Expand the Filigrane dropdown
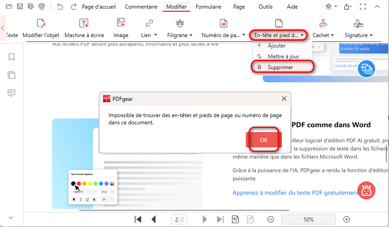This screenshot has height=227, width=389. pyautogui.click(x=191, y=35)
